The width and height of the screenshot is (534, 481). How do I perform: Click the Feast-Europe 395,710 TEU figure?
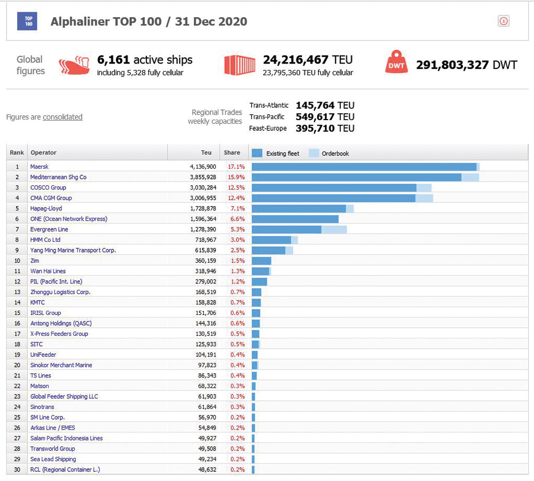click(325, 128)
